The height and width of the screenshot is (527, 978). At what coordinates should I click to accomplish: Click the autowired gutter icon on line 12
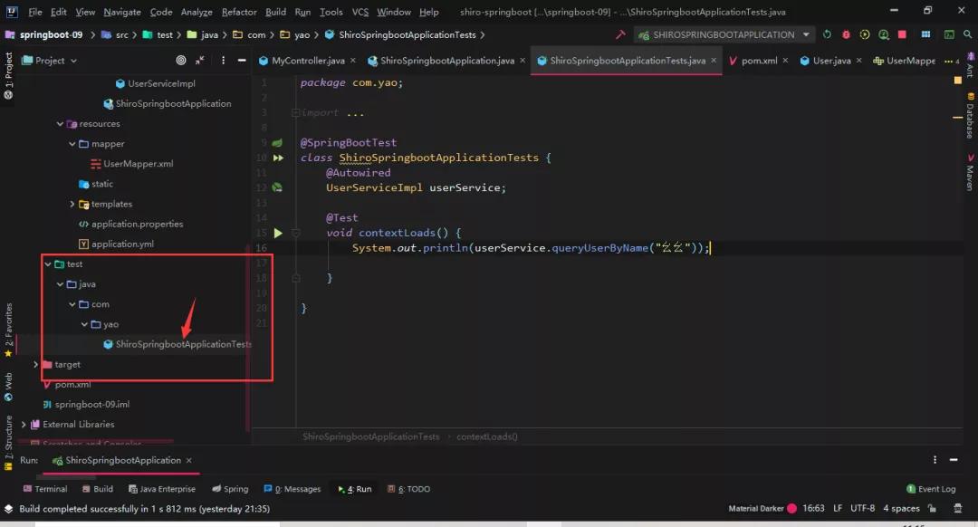coord(277,187)
